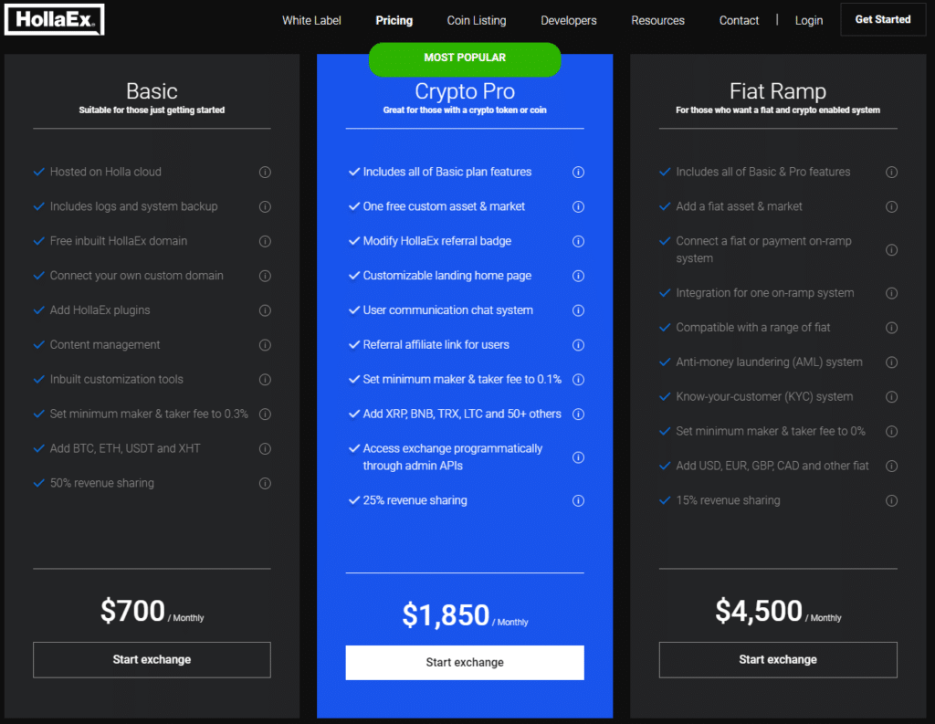Start exchange on the Crypto Pro plan

[x=464, y=662]
